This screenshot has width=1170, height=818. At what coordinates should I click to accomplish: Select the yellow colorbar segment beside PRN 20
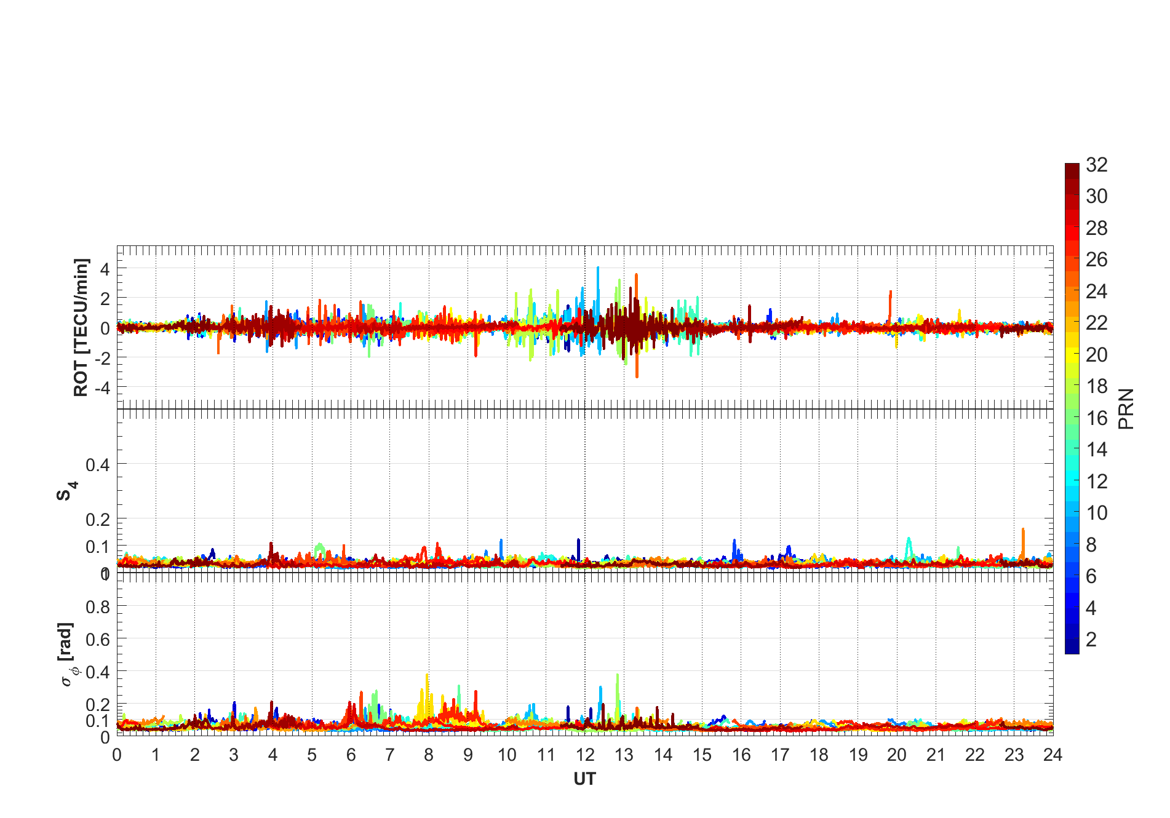[1072, 355]
